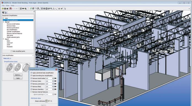
Task: Select the middle simplification level thumbnail
Action: 18,67
